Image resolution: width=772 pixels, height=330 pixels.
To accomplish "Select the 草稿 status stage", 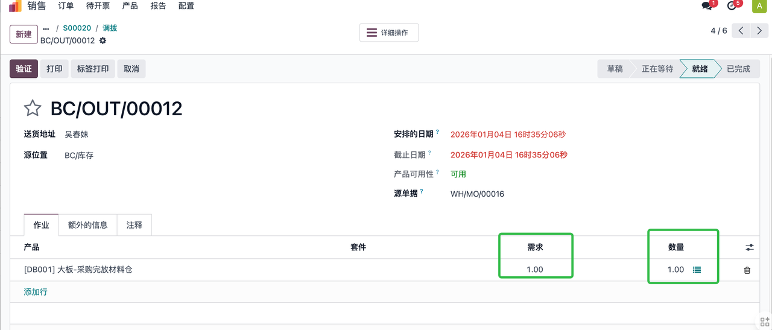I will pyautogui.click(x=615, y=69).
